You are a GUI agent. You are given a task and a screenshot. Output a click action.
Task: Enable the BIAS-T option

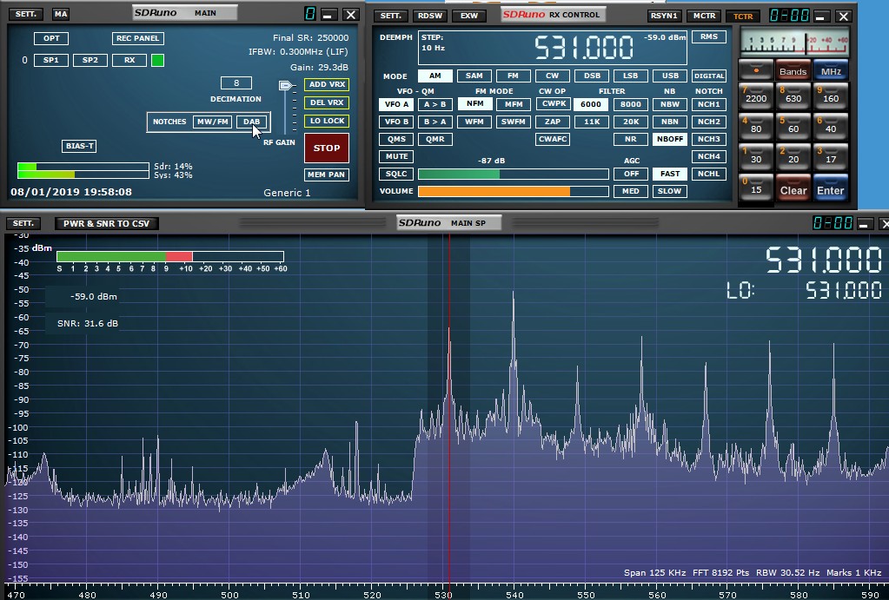[79, 146]
